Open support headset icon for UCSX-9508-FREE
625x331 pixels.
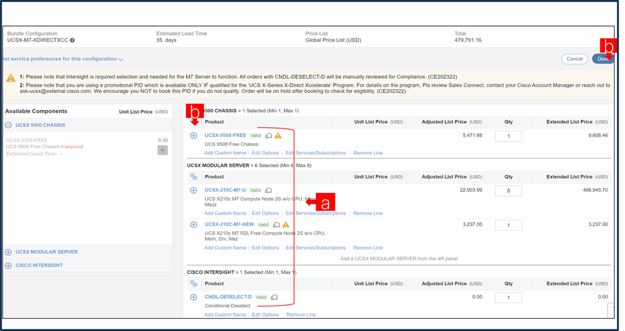pyautogui.click(x=268, y=135)
